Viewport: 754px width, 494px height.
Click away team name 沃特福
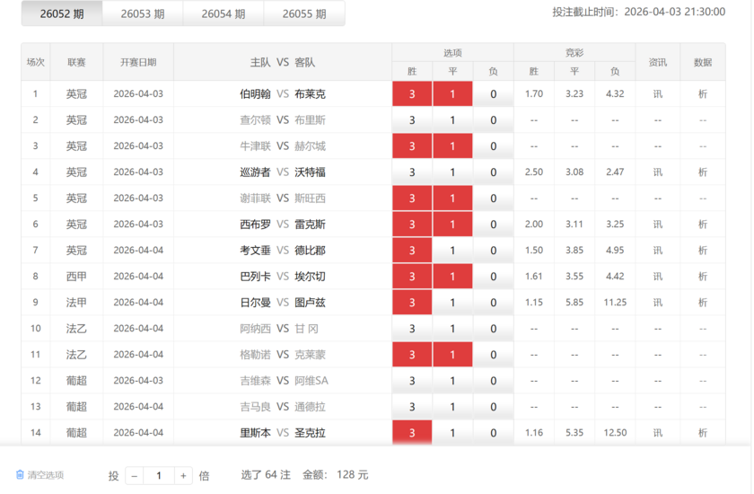[x=311, y=172]
